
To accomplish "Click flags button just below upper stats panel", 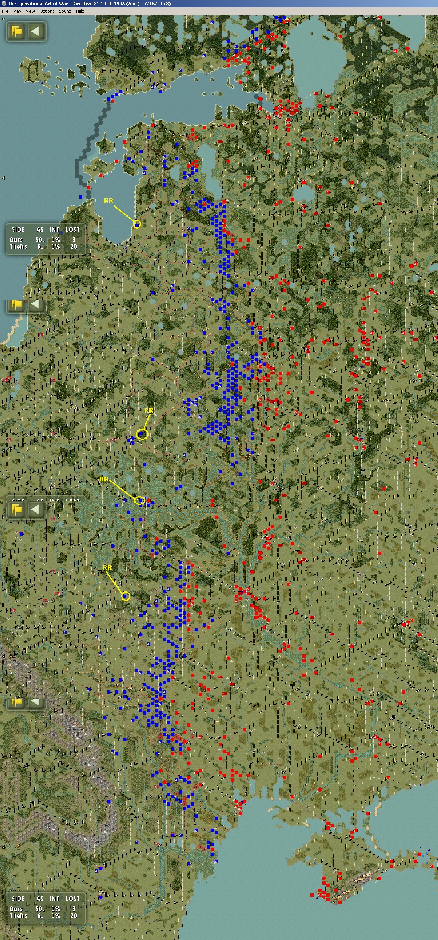I will pyautogui.click(x=17, y=305).
